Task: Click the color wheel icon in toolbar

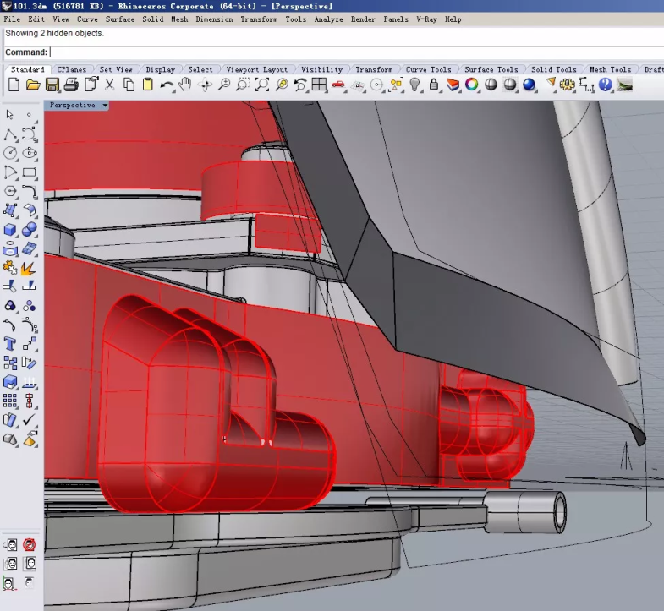Action: pos(472,85)
